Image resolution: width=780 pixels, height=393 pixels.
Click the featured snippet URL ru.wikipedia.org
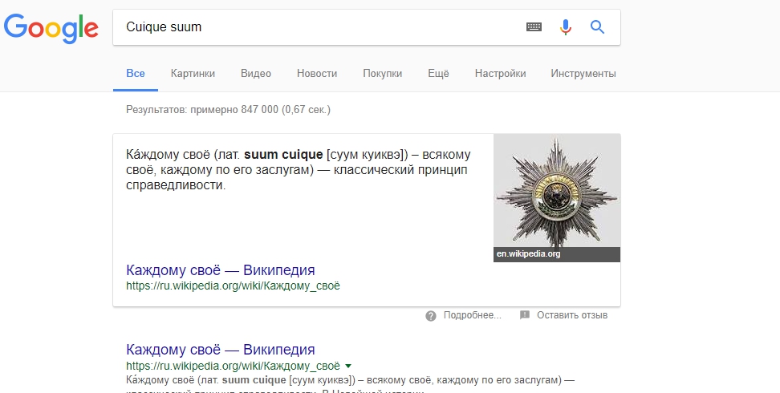pyautogui.click(x=233, y=286)
